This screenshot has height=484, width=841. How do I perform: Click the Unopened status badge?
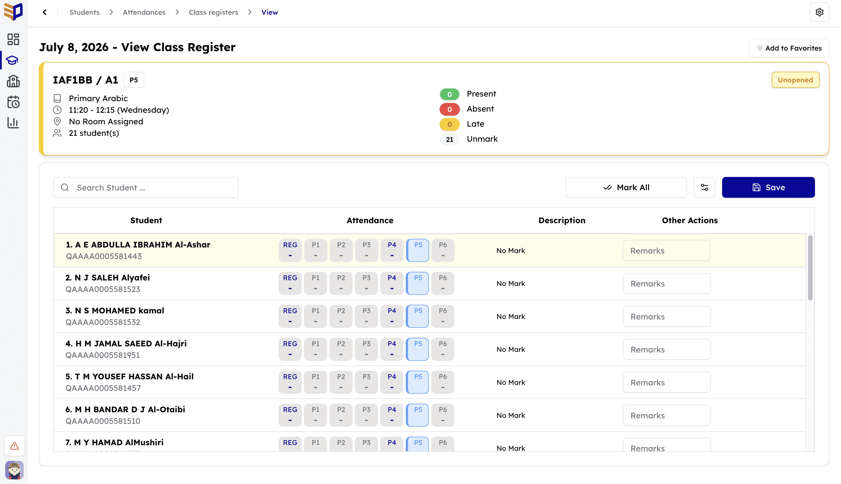coord(795,80)
